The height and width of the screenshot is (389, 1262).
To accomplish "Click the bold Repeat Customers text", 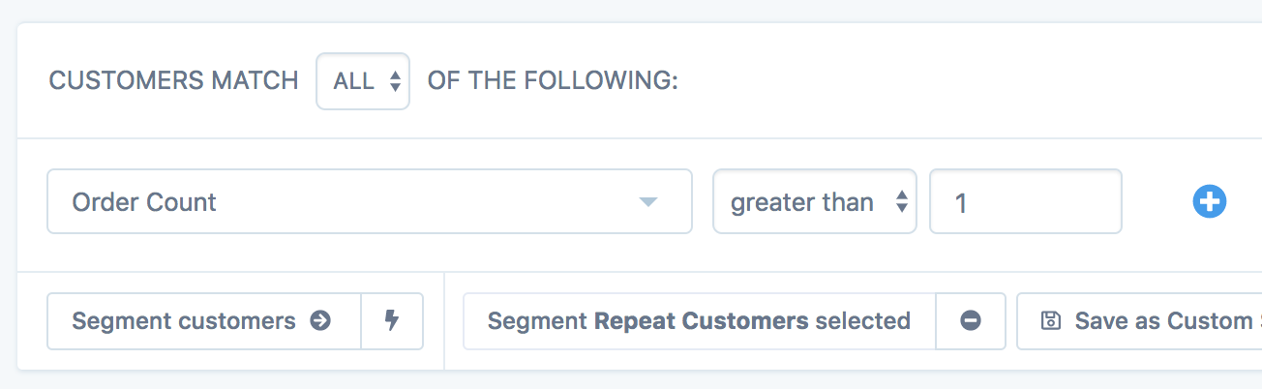I will pos(702,320).
